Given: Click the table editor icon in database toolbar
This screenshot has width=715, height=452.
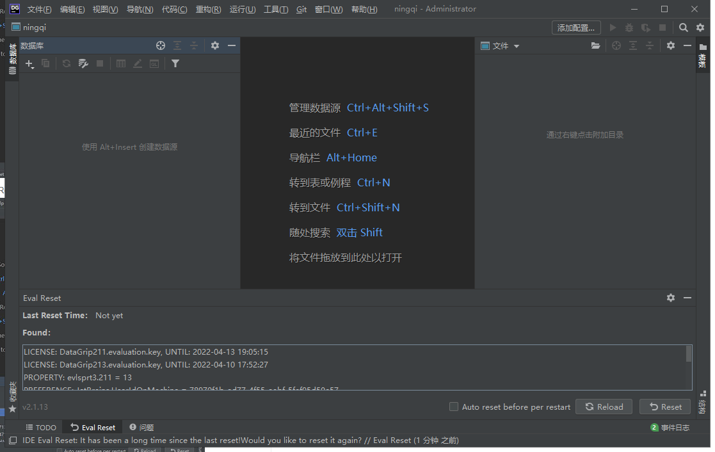Looking at the screenshot, I should tap(121, 63).
